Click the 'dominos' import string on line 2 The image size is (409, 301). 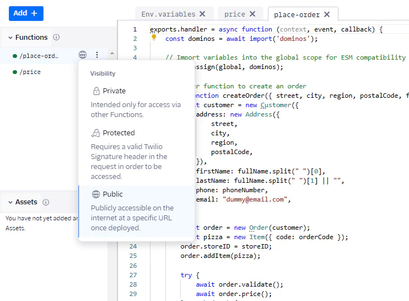pyautogui.click(x=293, y=39)
